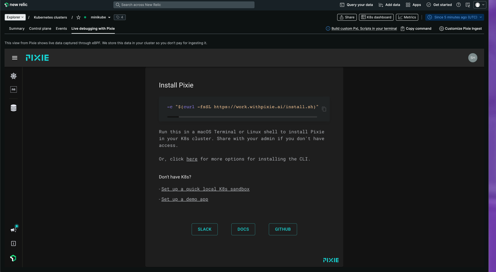Open Set up a demo app link

(x=185, y=199)
